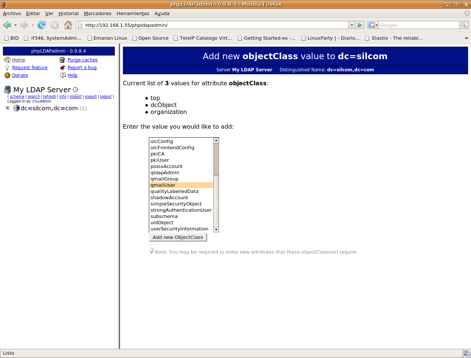Image resolution: width=471 pixels, height=358 pixels.
Task: Click the Help question mark icon
Action: click(63, 75)
